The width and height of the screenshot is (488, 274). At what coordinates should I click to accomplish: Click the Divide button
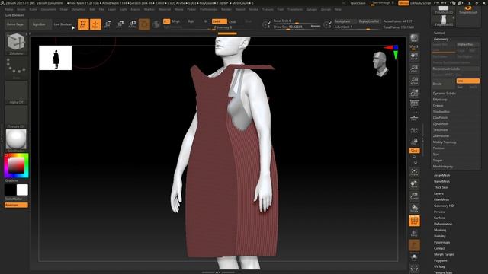point(444,84)
